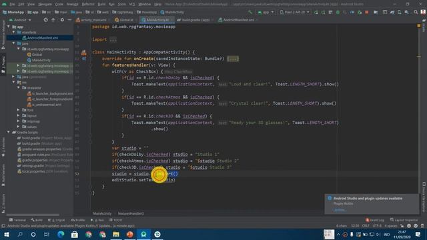This screenshot has width=427, height=240.
Task: Open the Refactor menu
Action: click(x=88, y=5)
